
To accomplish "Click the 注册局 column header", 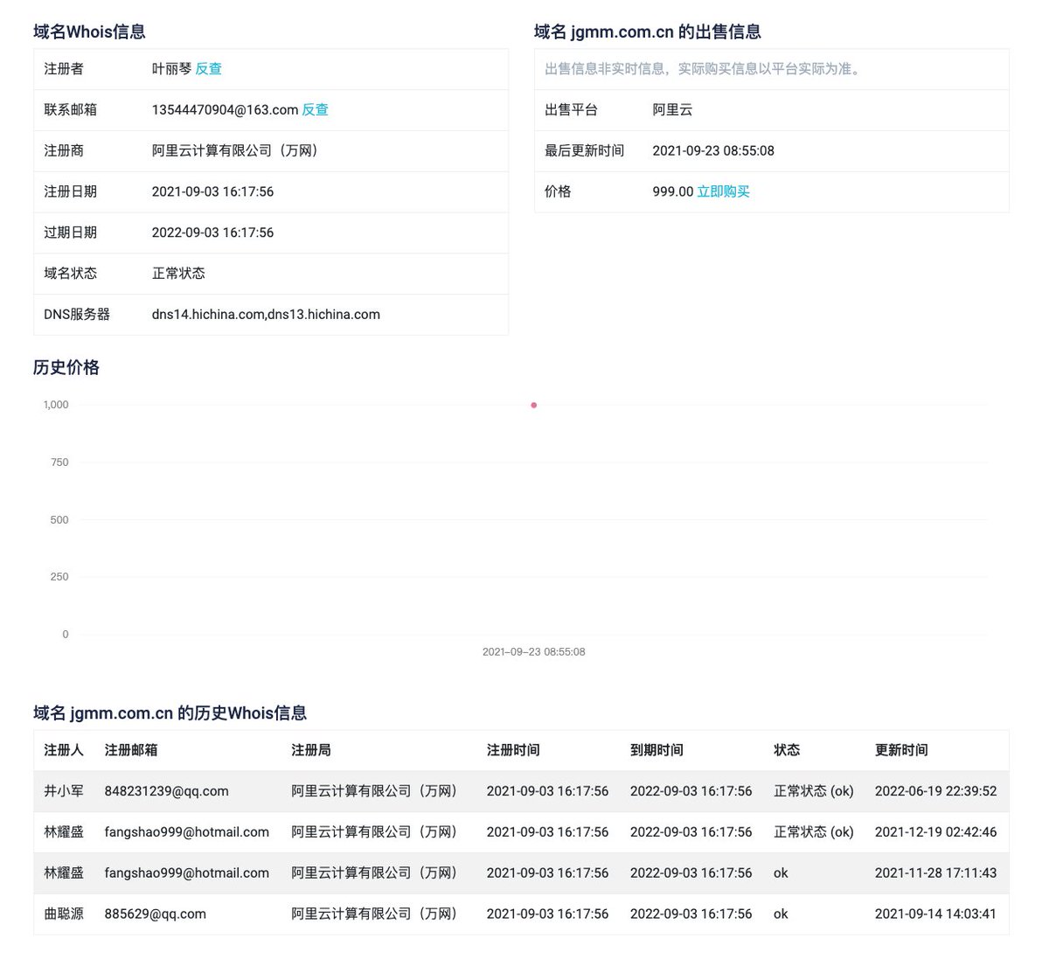I will coord(311,750).
